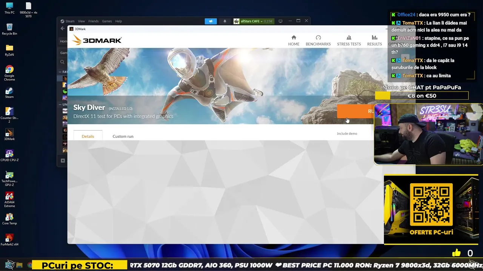Switch to the Custom run tab

coord(123,136)
